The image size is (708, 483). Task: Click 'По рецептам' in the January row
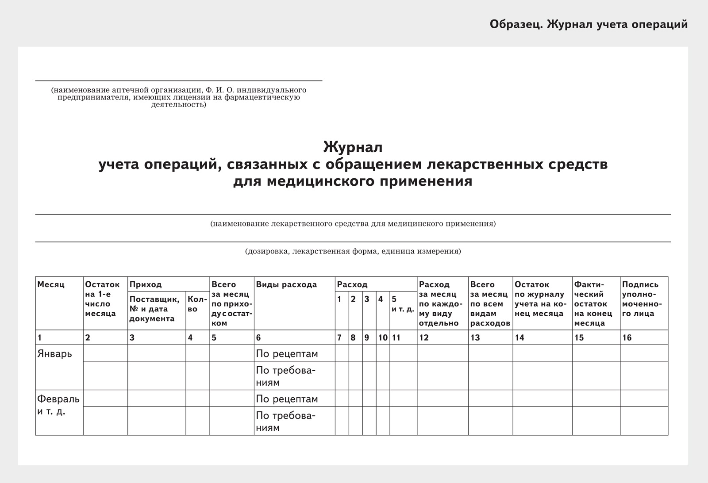click(x=287, y=354)
